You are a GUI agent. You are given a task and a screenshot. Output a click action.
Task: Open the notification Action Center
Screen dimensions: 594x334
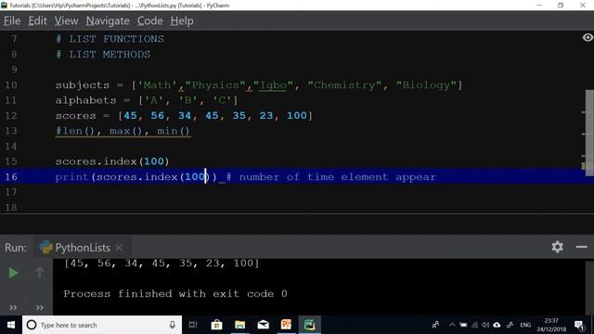click(579, 326)
